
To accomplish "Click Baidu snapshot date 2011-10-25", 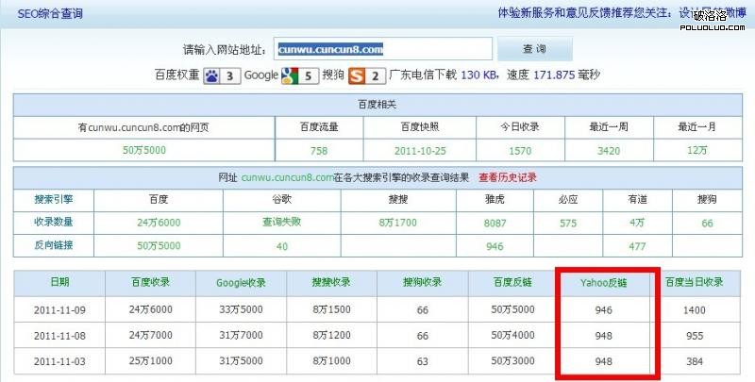I will tap(419, 150).
